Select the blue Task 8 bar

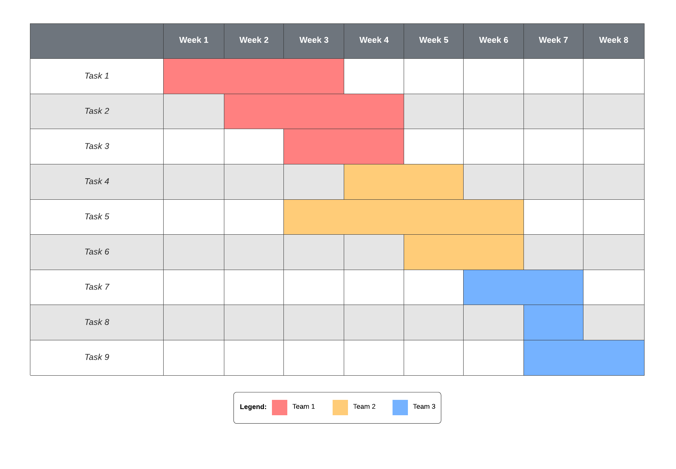click(x=553, y=322)
